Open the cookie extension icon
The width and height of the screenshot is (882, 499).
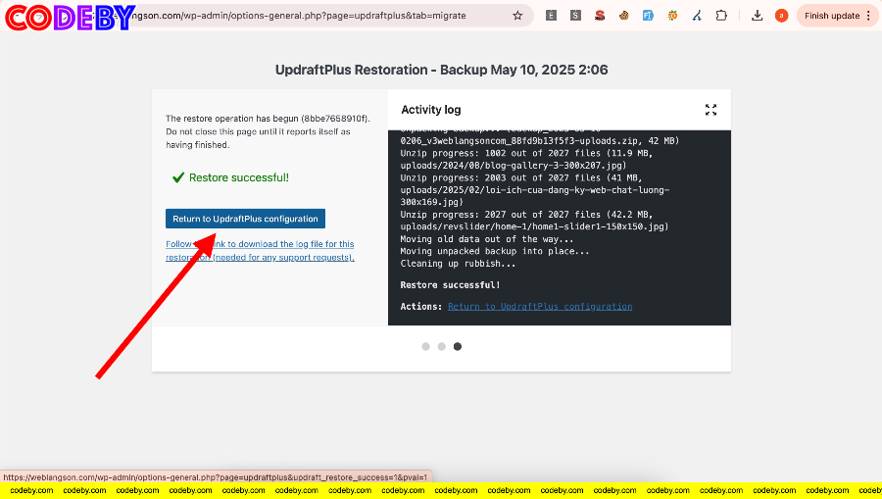pyautogui.click(x=624, y=16)
